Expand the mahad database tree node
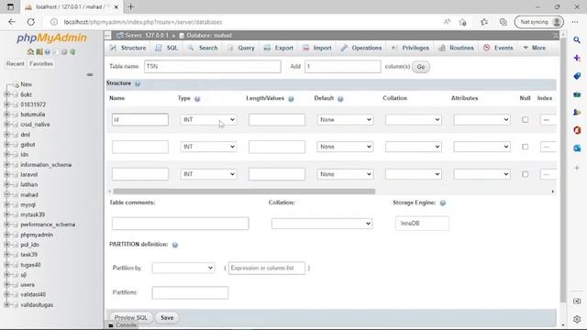587x330 pixels. 6,194
